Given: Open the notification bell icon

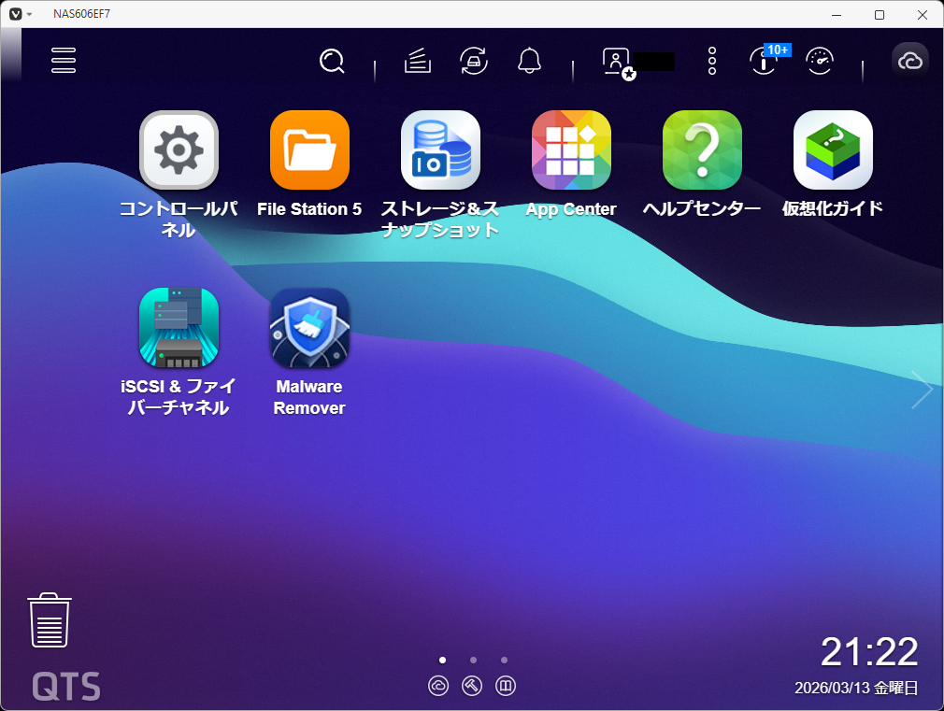Looking at the screenshot, I should (x=530, y=61).
